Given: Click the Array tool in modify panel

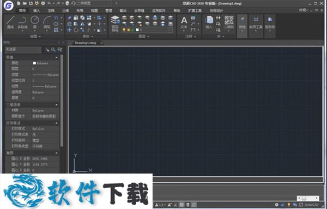Looking at the screenshot, I should (89, 18).
